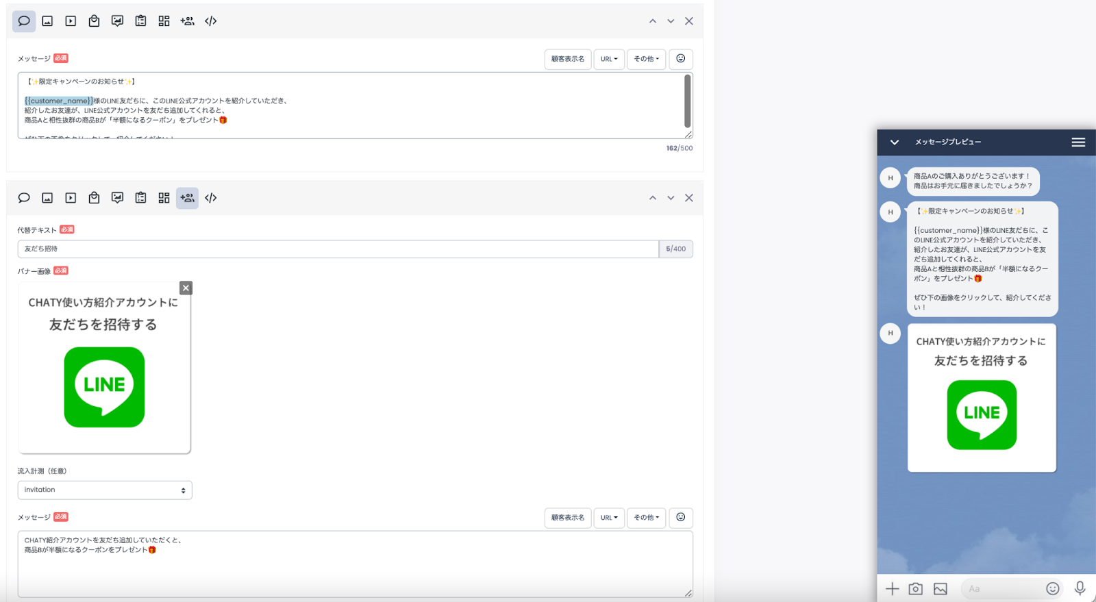This screenshot has width=1096, height=602.
Task: Select the clipboard survey icon in the second block
Action: coord(140,198)
